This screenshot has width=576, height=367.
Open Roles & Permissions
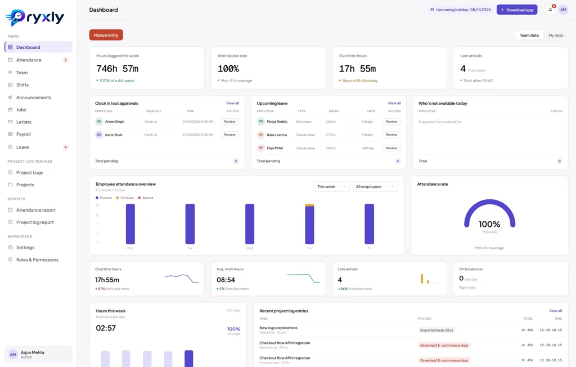[39, 259]
